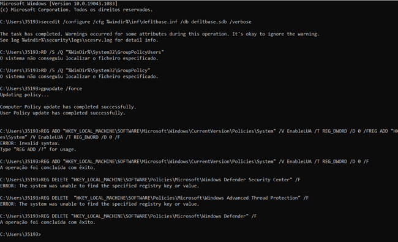Screen dimensions: 398x242
Task: Click the empty command prompt at the bottom
Action: [20, 235]
